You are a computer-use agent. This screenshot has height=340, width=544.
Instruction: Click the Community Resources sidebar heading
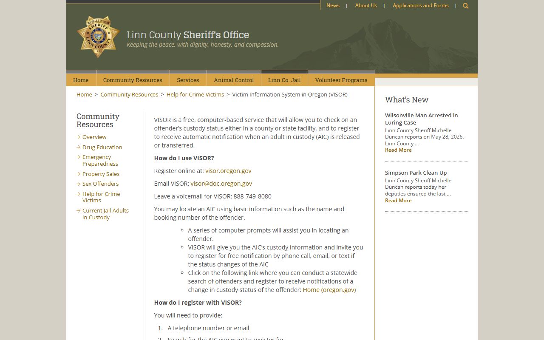tap(98, 120)
